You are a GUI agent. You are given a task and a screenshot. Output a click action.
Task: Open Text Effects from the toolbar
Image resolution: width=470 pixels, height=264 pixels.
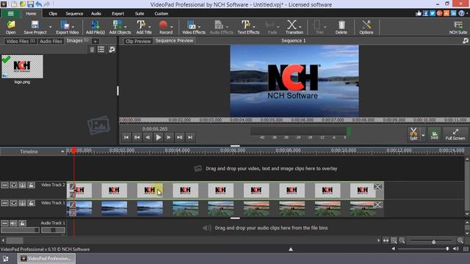click(x=248, y=27)
